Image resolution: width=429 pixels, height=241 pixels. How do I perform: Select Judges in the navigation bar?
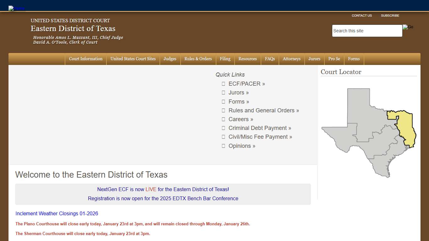170,59
